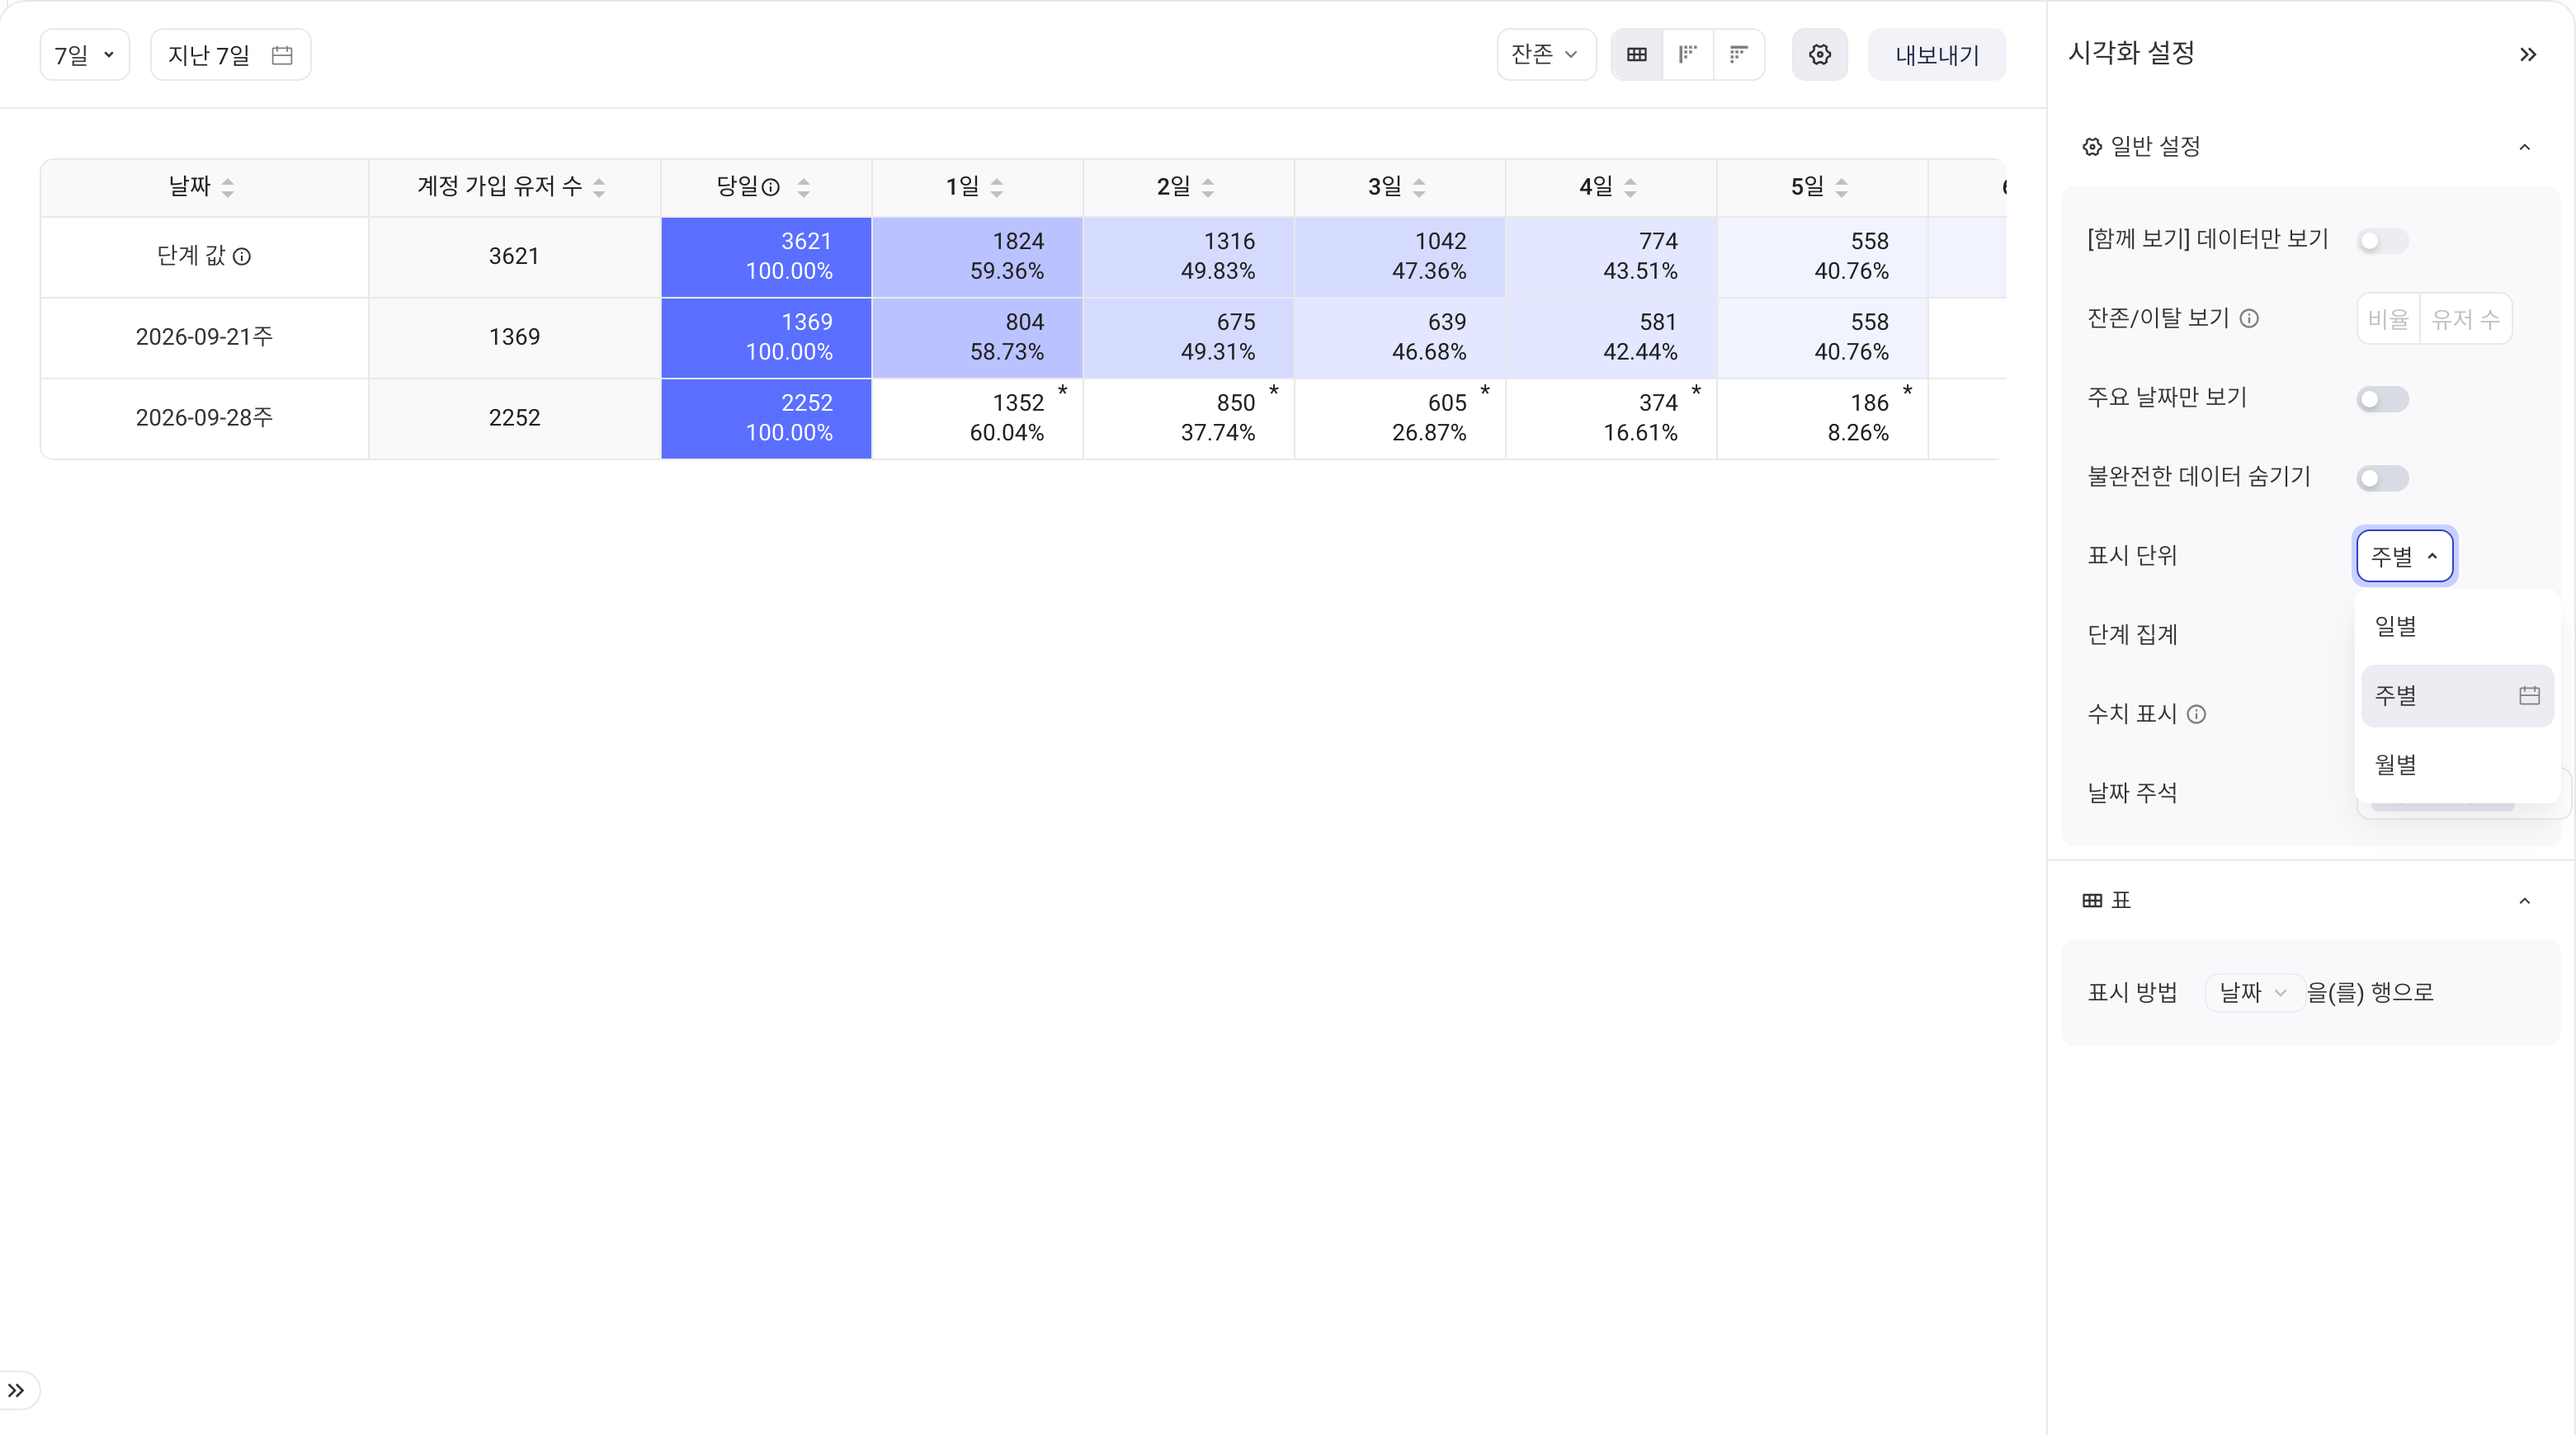Viewport: 2576px width, 1435px height.
Task: Toggle [함께 보기] 데이터만 보기 switch
Action: pos(2382,241)
